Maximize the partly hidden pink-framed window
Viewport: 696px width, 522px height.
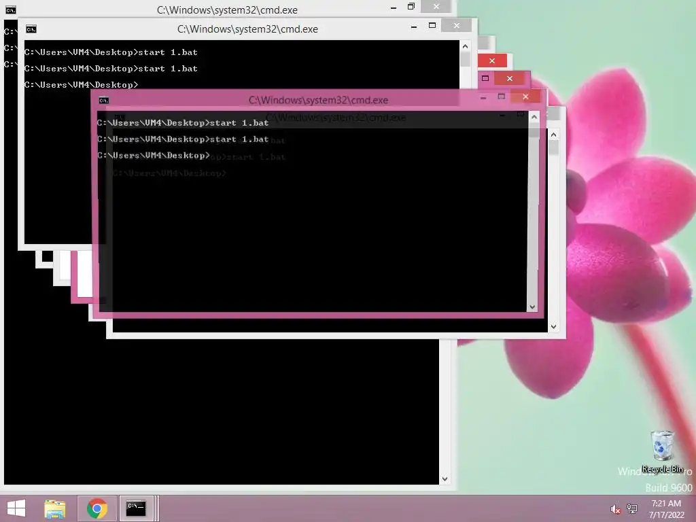485,79
